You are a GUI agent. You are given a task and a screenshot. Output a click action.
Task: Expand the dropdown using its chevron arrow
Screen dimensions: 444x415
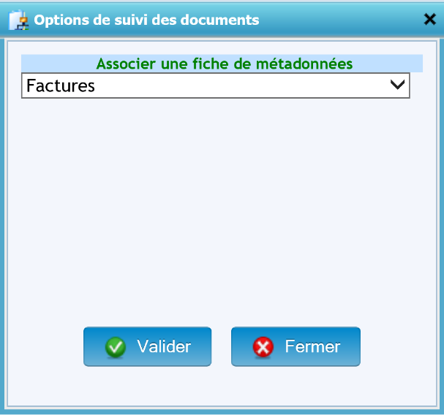[x=398, y=85]
